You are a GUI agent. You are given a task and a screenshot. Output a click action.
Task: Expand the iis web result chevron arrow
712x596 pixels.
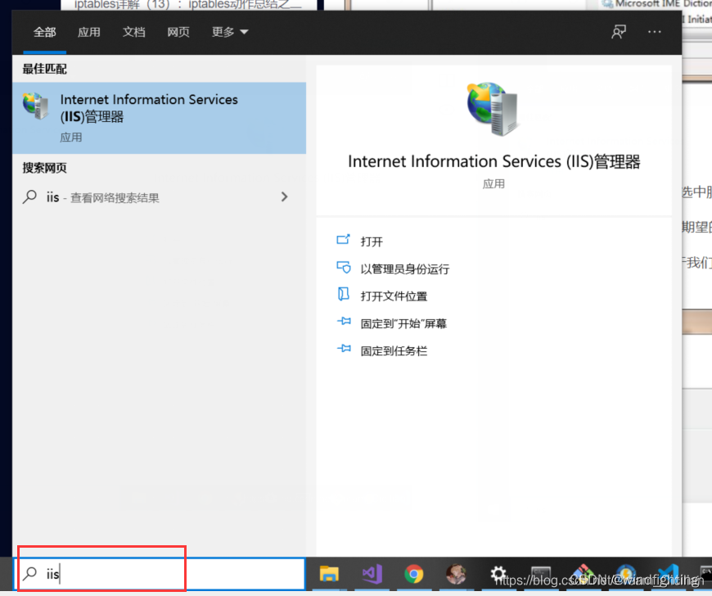[x=284, y=196]
